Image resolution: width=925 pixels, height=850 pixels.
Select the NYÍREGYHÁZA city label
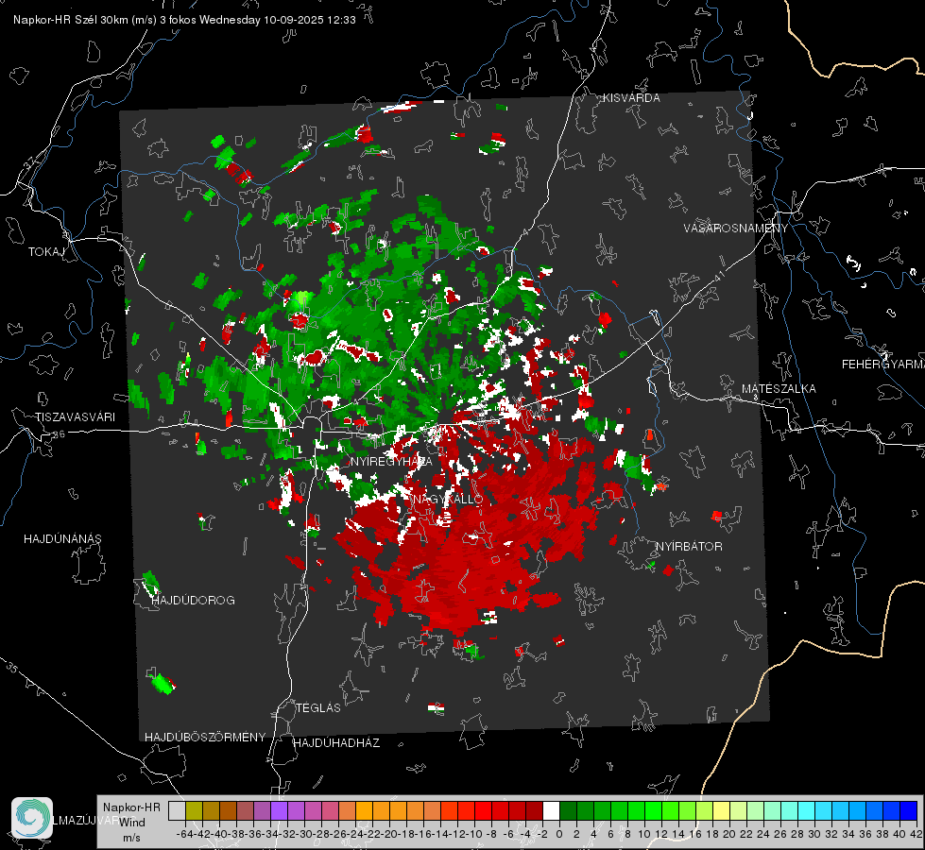click(x=391, y=461)
